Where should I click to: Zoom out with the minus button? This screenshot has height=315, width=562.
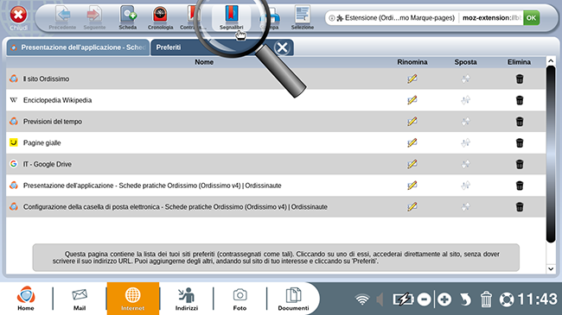click(x=424, y=299)
